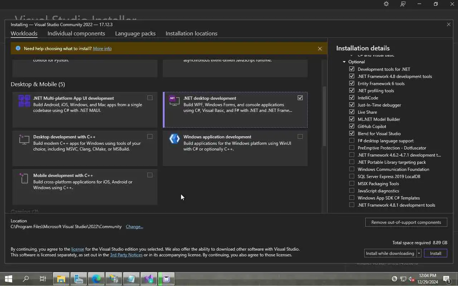The width and height of the screenshot is (458, 286).
Task: Click the Mobile development with C++ icon
Action: tap(24, 178)
